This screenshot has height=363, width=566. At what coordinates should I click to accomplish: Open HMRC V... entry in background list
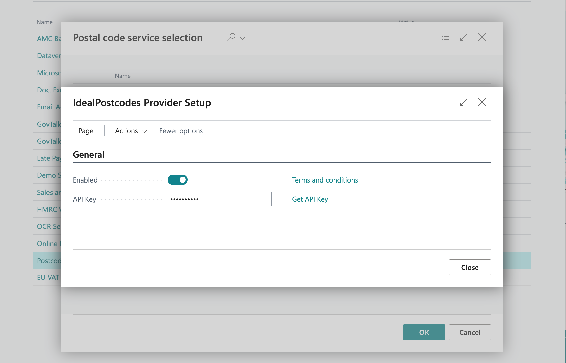pos(49,209)
